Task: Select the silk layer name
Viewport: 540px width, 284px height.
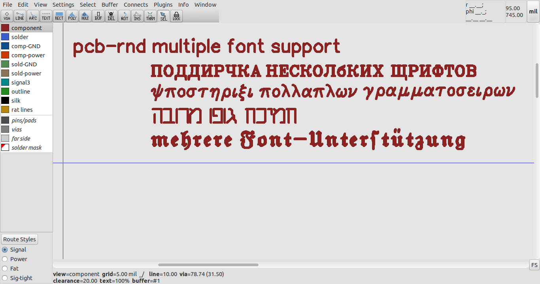Action: tap(16, 101)
